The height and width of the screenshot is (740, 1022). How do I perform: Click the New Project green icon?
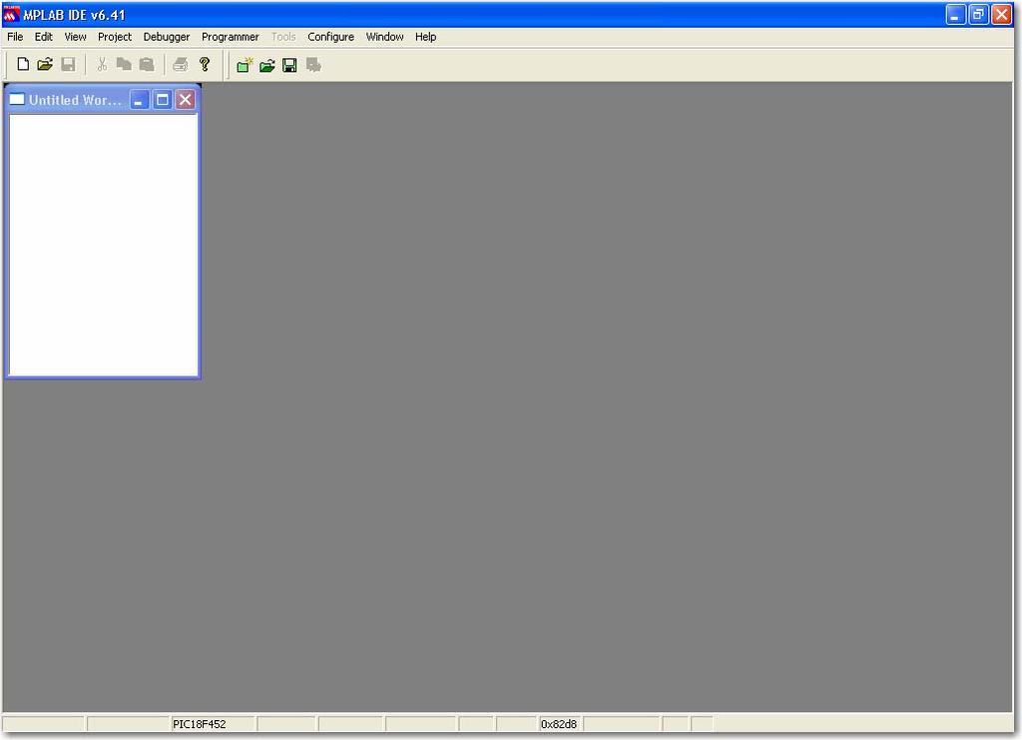(245, 65)
